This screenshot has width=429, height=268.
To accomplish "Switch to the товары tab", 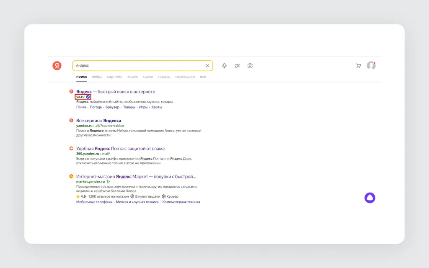I will pyautogui.click(x=164, y=77).
